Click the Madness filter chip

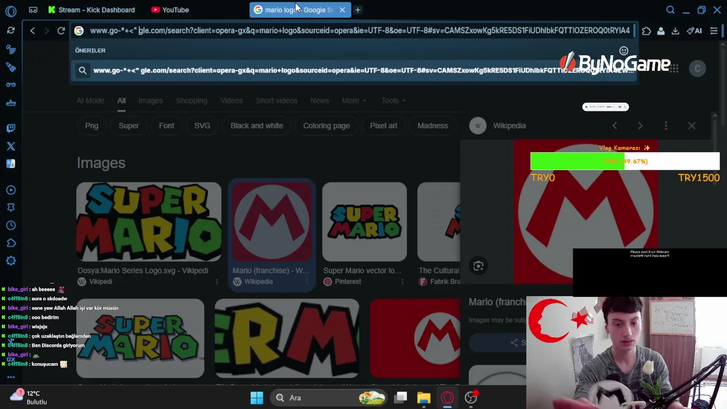[x=433, y=126]
